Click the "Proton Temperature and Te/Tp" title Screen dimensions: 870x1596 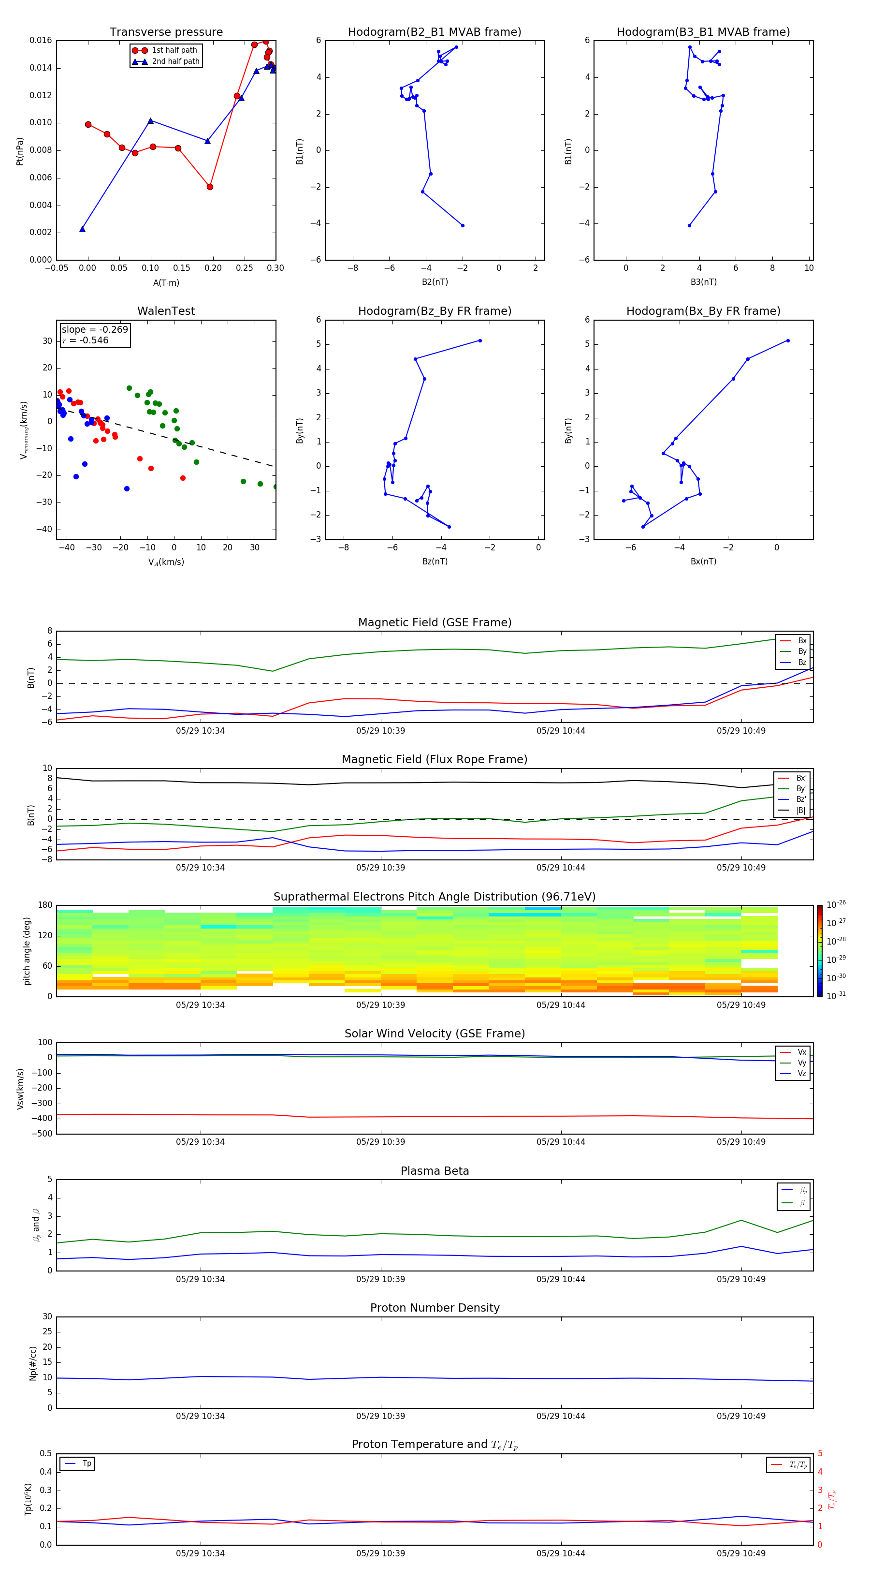tap(435, 1445)
